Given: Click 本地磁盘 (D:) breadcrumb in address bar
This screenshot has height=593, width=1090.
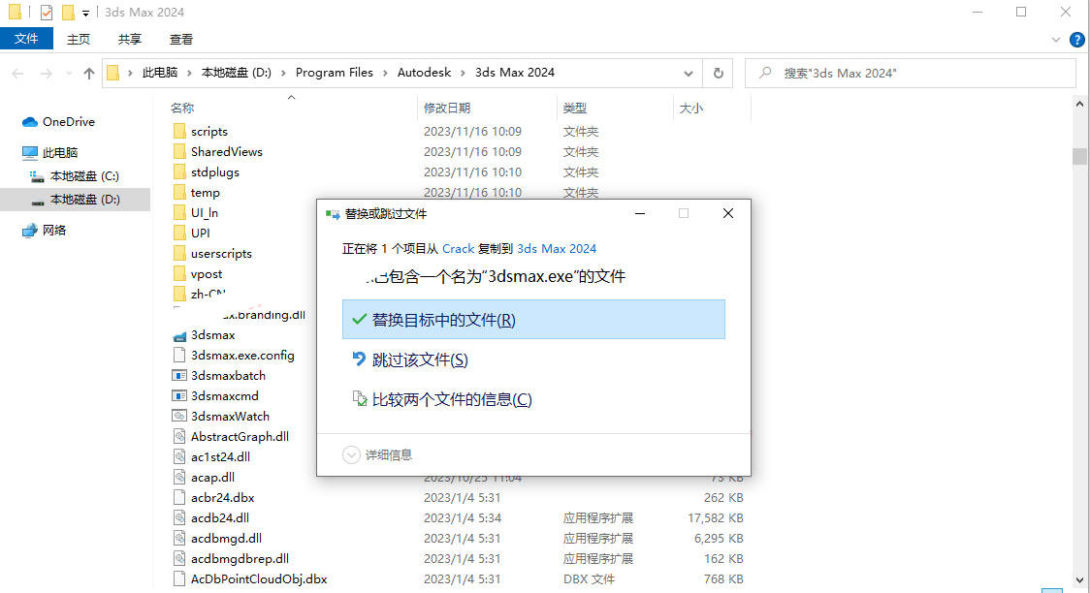Looking at the screenshot, I should [x=237, y=73].
